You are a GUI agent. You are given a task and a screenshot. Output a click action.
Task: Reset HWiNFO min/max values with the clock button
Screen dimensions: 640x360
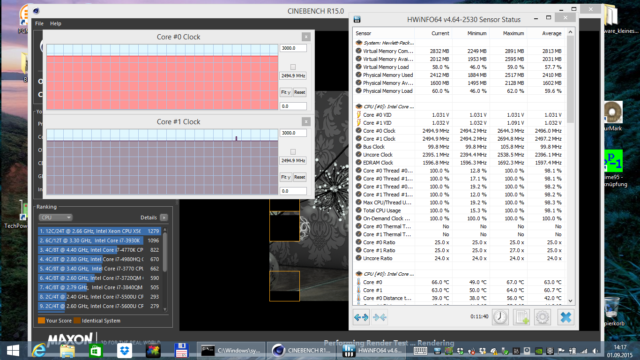[x=500, y=317]
